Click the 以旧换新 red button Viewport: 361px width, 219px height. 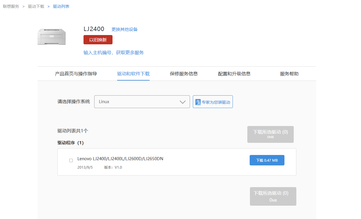tap(98, 40)
